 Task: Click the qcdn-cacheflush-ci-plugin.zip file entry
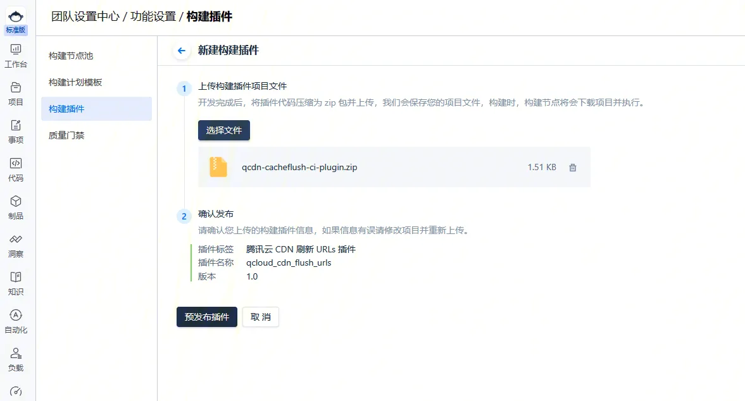(x=299, y=168)
